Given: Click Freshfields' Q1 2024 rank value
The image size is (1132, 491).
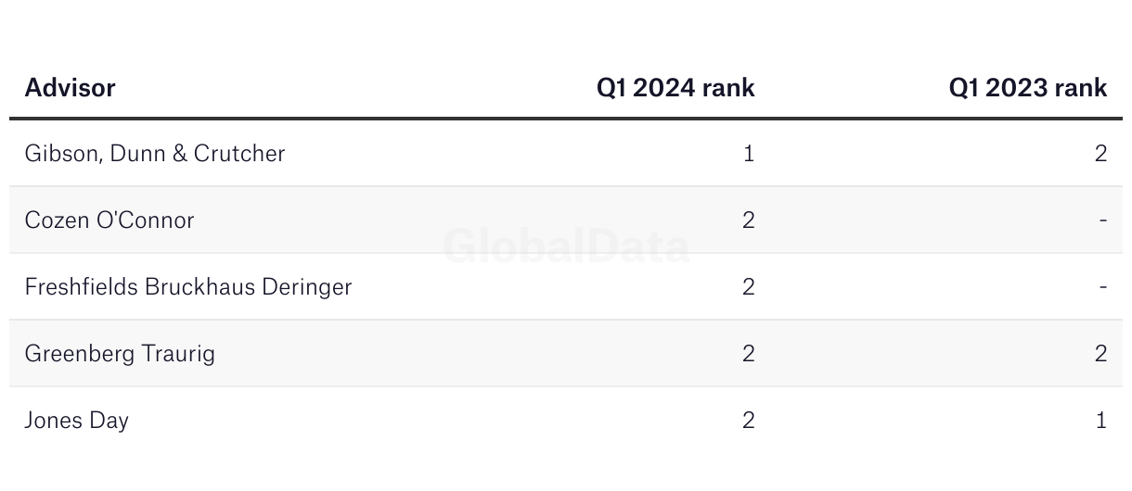Looking at the screenshot, I should [x=749, y=287].
